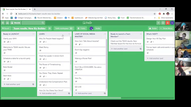This screenshot has height=107, width=191.
Task: Open the Trello workspace button
Action: point(64,28)
